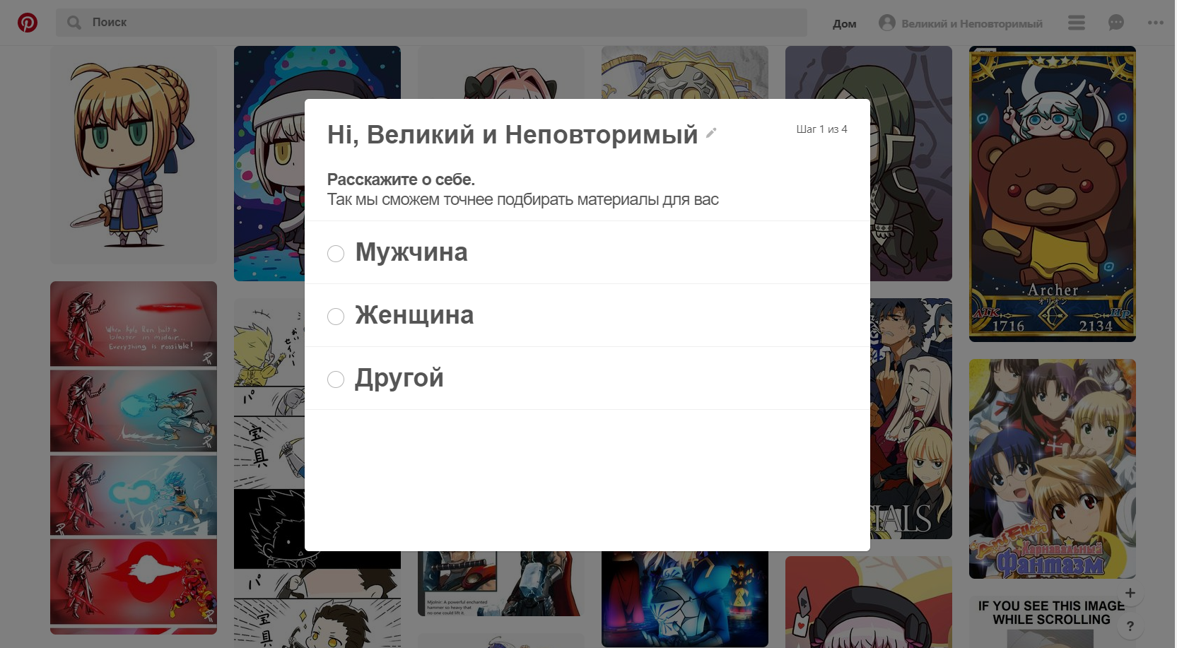Edit name with the pencil icon
The height and width of the screenshot is (648, 1177).
pyautogui.click(x=711, y=132)
